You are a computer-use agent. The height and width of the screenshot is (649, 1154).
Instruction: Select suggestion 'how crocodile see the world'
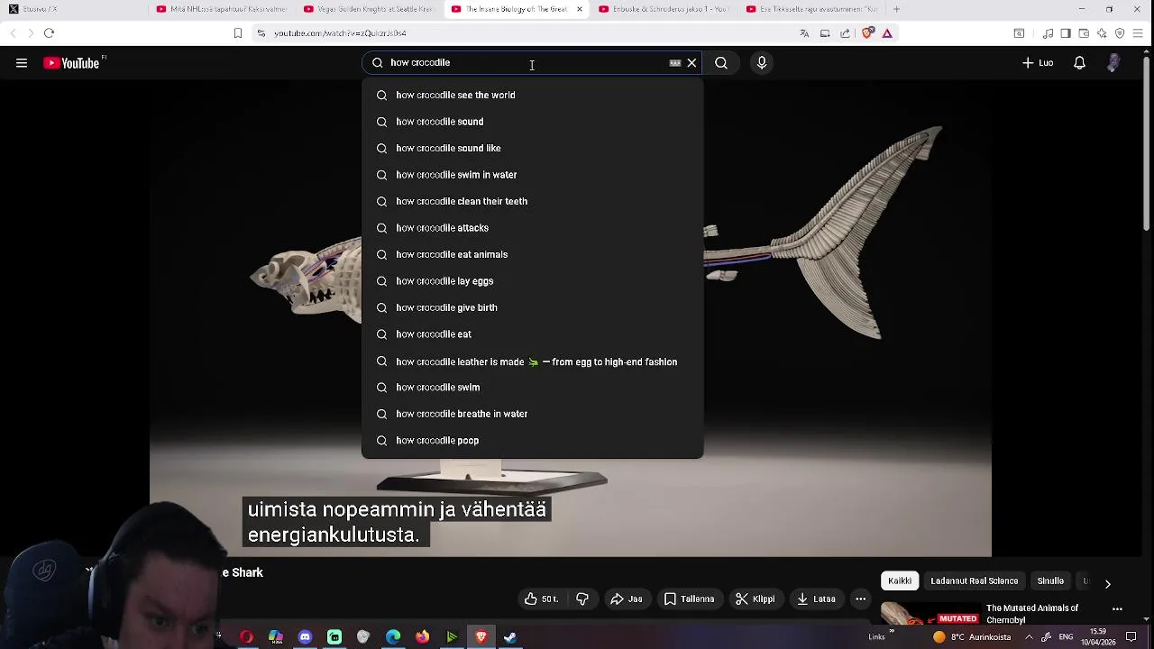click(x=532, y=95)
